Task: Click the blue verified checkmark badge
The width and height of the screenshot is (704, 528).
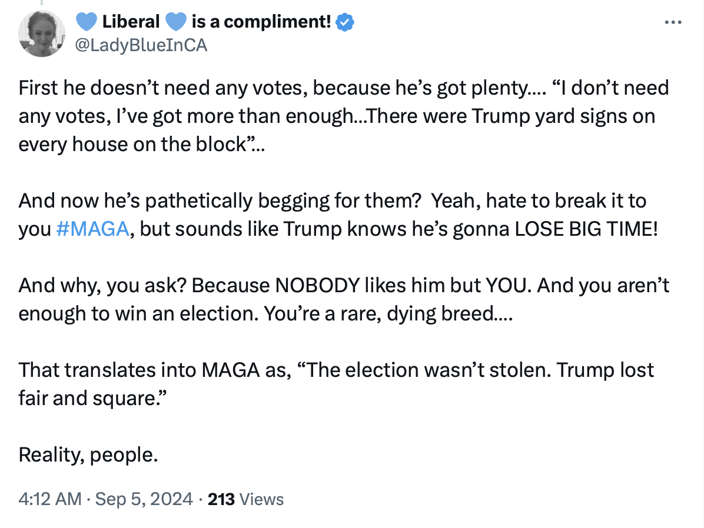Action: 345,22
